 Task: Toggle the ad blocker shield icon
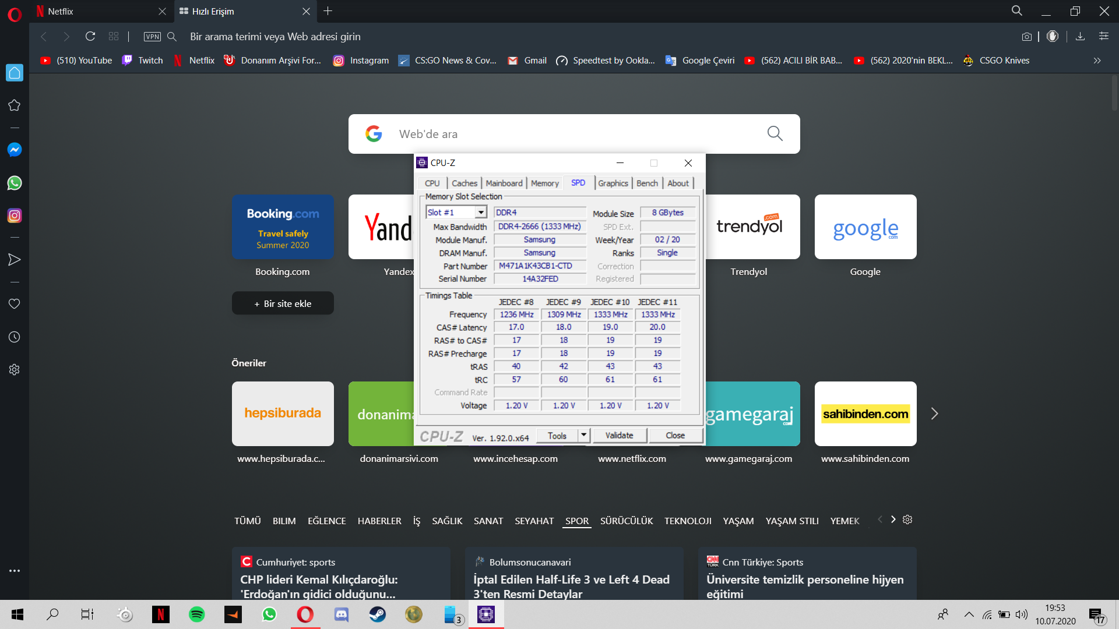click(1052, 36)
